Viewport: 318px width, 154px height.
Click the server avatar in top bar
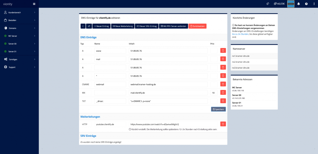pos(291,4)
